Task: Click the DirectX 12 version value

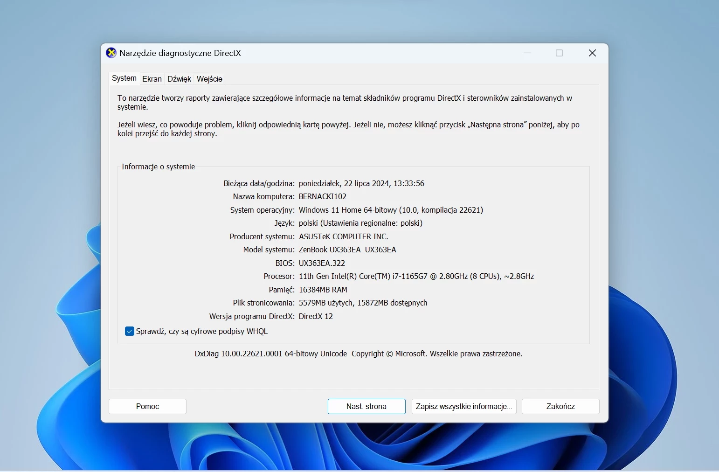Action: (x=316, y=316)
